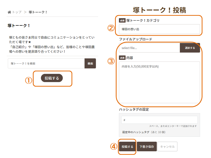Click the rounded 投稿する button under search
The width and height of the screenshot is (211, 158).
pyautogui.click(x=52, y=78)
